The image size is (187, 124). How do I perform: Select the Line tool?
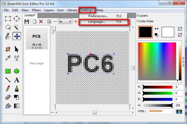8,80
